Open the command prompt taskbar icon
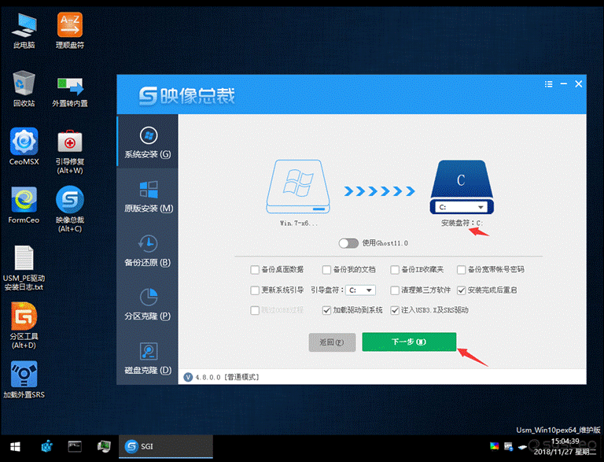604x462 pixels. [x=75, y=446]
